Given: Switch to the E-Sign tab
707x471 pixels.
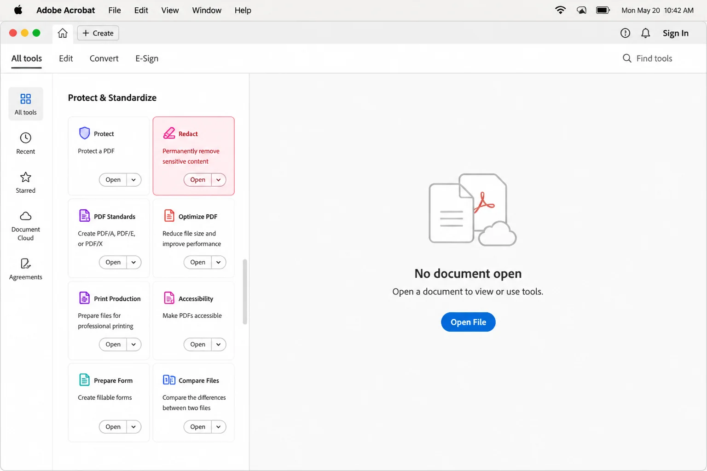Looking at the screenshot, I should click(x=147, y=58).
